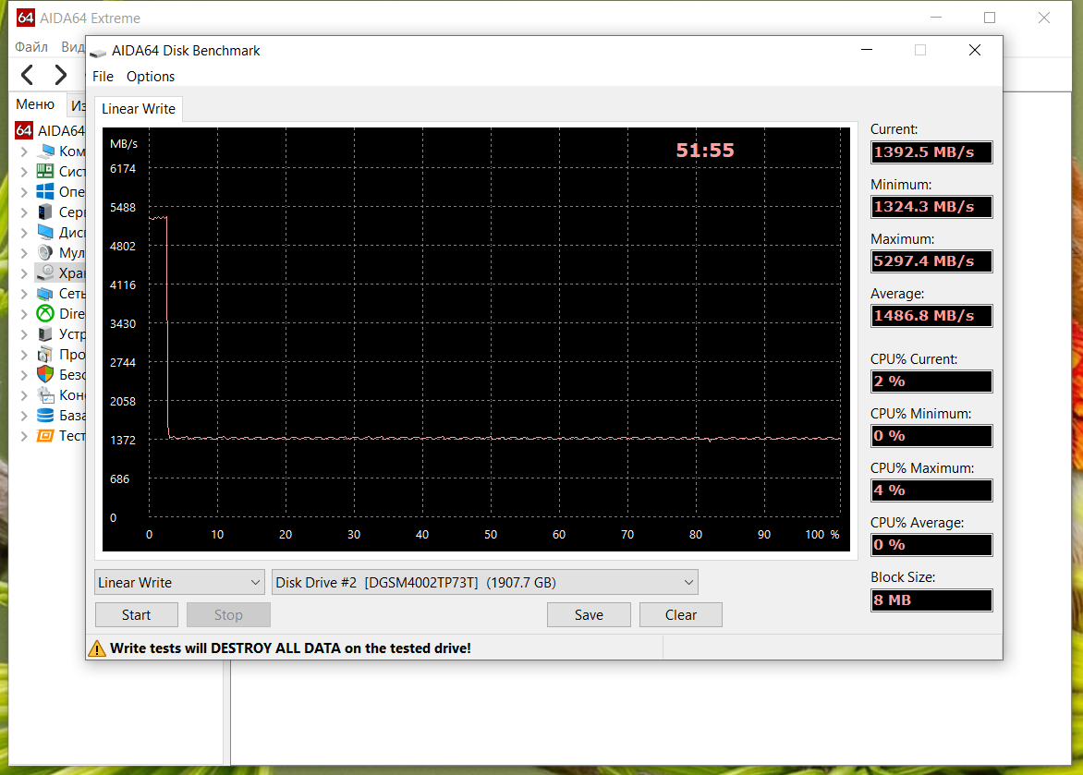
Task: Expand the Benchmark test tree node
Action: coord(24,436)
